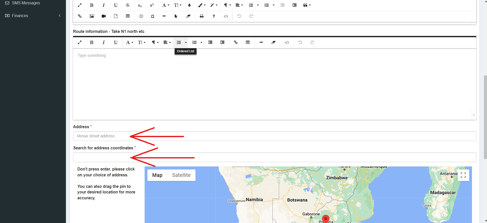Screen dimensions: 487x223
Task: Increase indent in Route information editor
Action: click(x=222, y=42)
